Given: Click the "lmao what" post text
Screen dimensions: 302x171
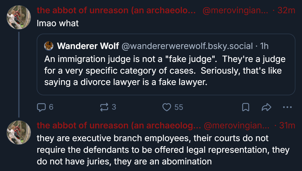Looking at the screenshot, I should click(58, 23).
